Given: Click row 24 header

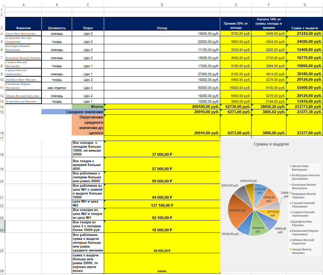Looking at the screenshot, I should [2, 226].
